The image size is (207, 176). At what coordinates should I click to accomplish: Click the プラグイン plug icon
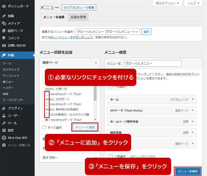point(4,108)
